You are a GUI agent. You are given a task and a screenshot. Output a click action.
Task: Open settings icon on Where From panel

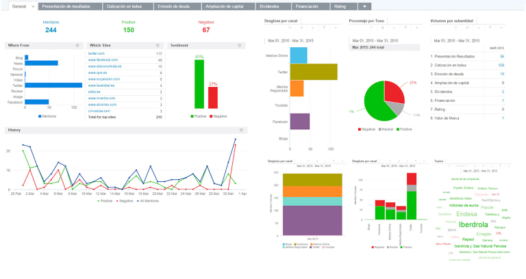point(77,46)
